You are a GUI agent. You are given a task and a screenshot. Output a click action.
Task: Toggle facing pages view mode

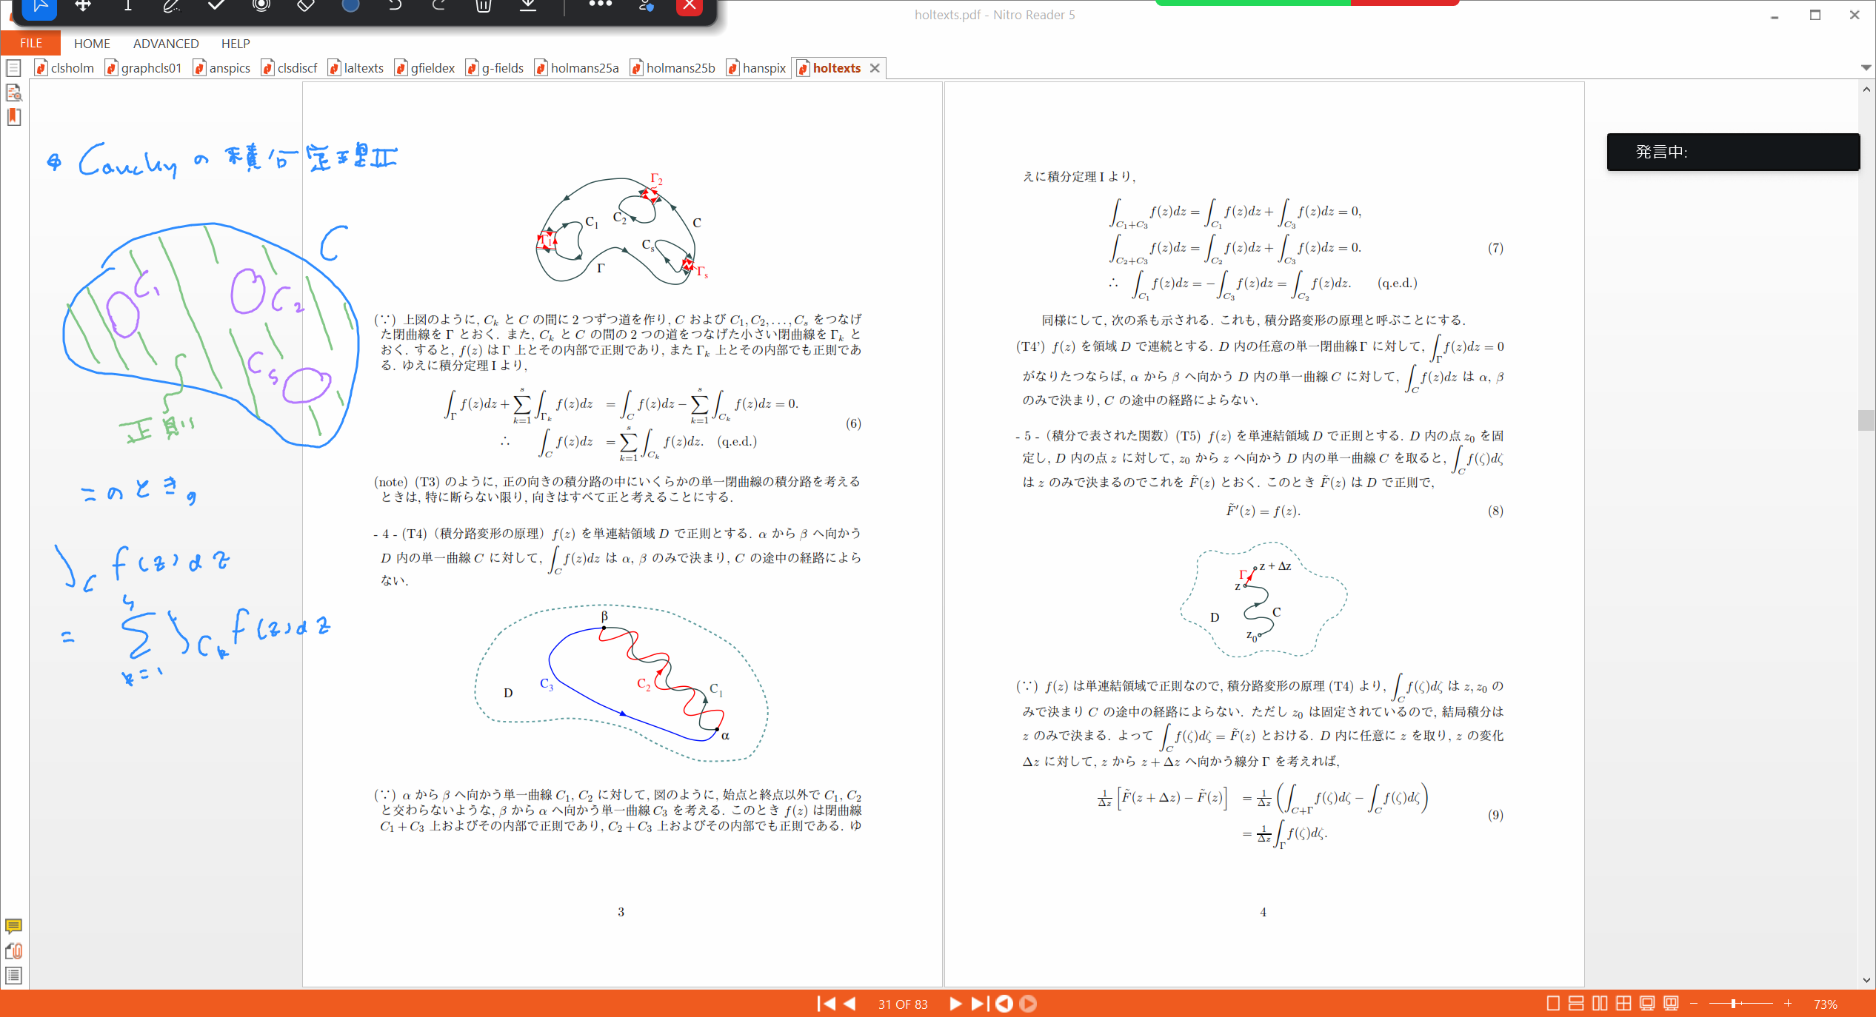click(1600, 1004)
